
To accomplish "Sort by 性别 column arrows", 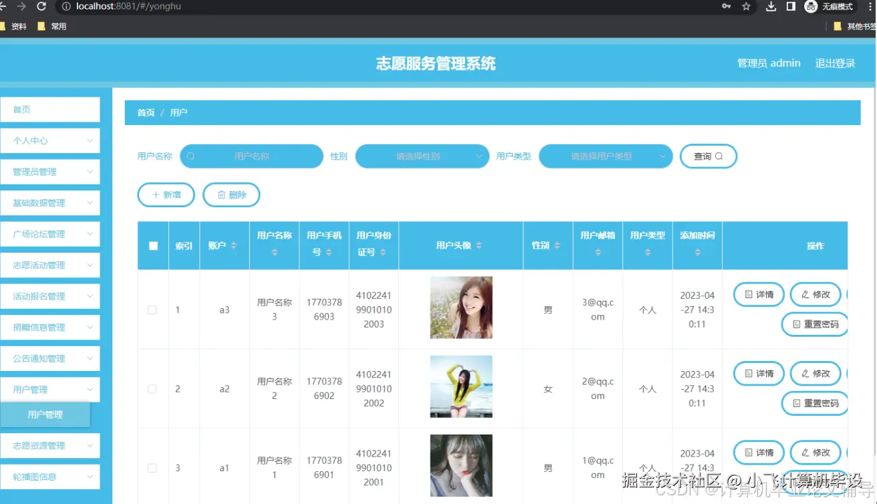I will point(557,246).
